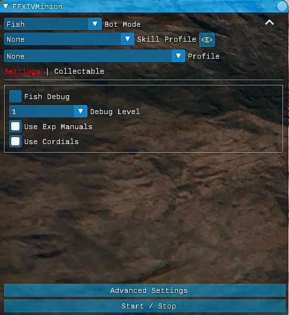Switch to the Collectable tab
Image resolution: width=289 pixels, height=315 pixels.
pos(79,71)
